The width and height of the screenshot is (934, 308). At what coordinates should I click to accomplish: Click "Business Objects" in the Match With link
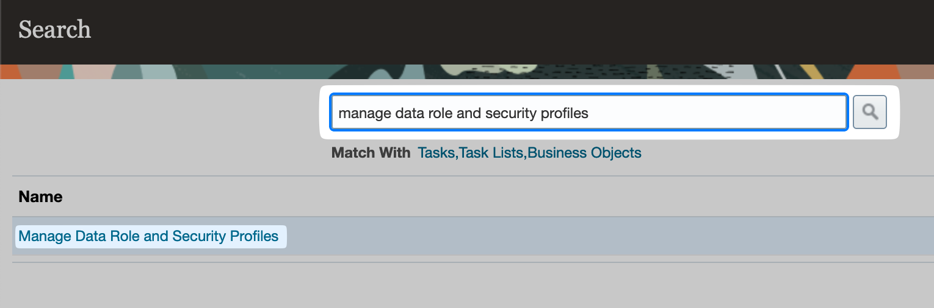pos(585,153)
